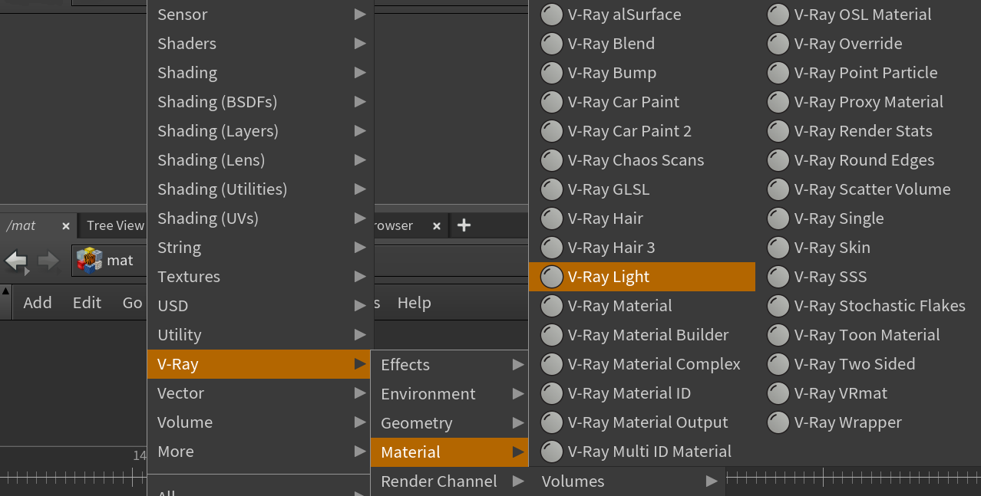Click the mat path field
The image size is (981, 496).
click(109, 261)
